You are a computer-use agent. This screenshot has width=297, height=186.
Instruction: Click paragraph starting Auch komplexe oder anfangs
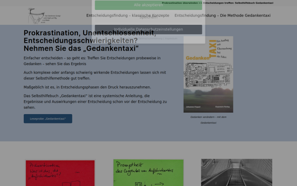95,75
